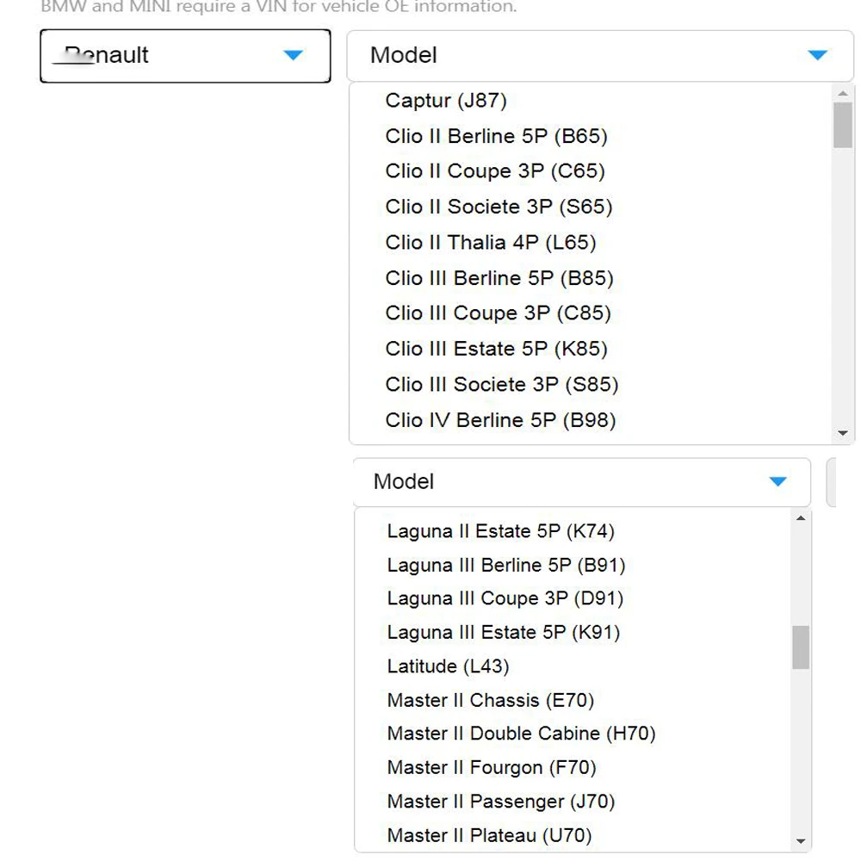Click the upper list scrollbar thumb

[x=843, y=126]
